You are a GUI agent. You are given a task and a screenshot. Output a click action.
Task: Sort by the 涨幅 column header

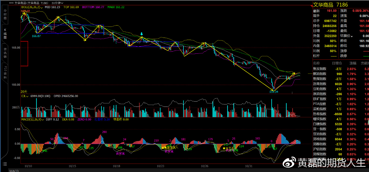[353, 63]
